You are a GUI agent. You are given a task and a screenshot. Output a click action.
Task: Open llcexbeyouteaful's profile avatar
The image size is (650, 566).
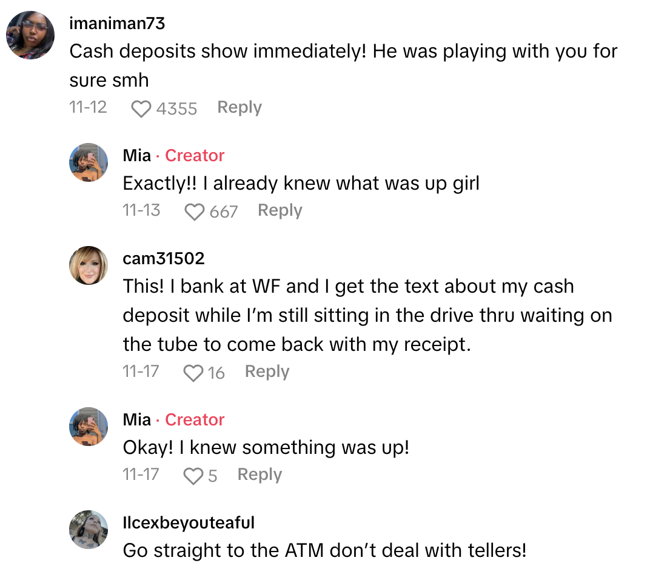coord(89,529)
